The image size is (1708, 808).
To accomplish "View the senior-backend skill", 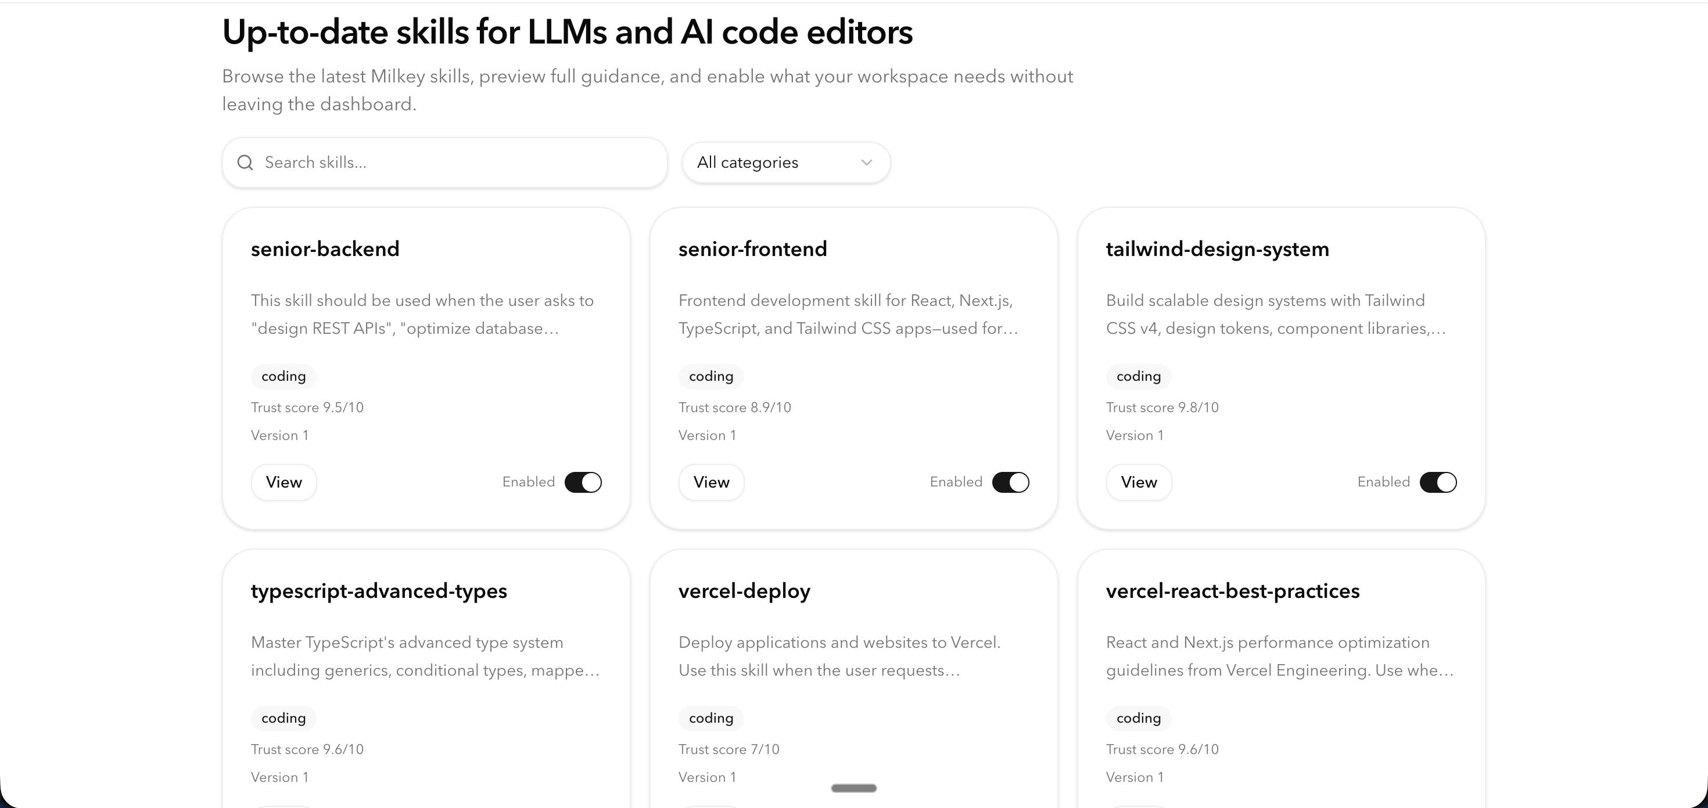I will coord(284,482).
